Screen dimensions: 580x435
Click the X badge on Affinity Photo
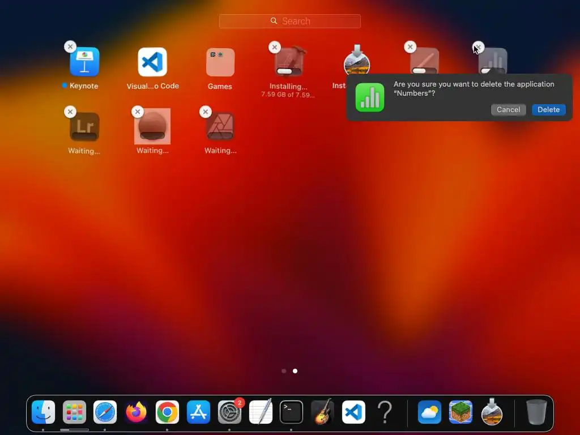click(x=206, y=112)
